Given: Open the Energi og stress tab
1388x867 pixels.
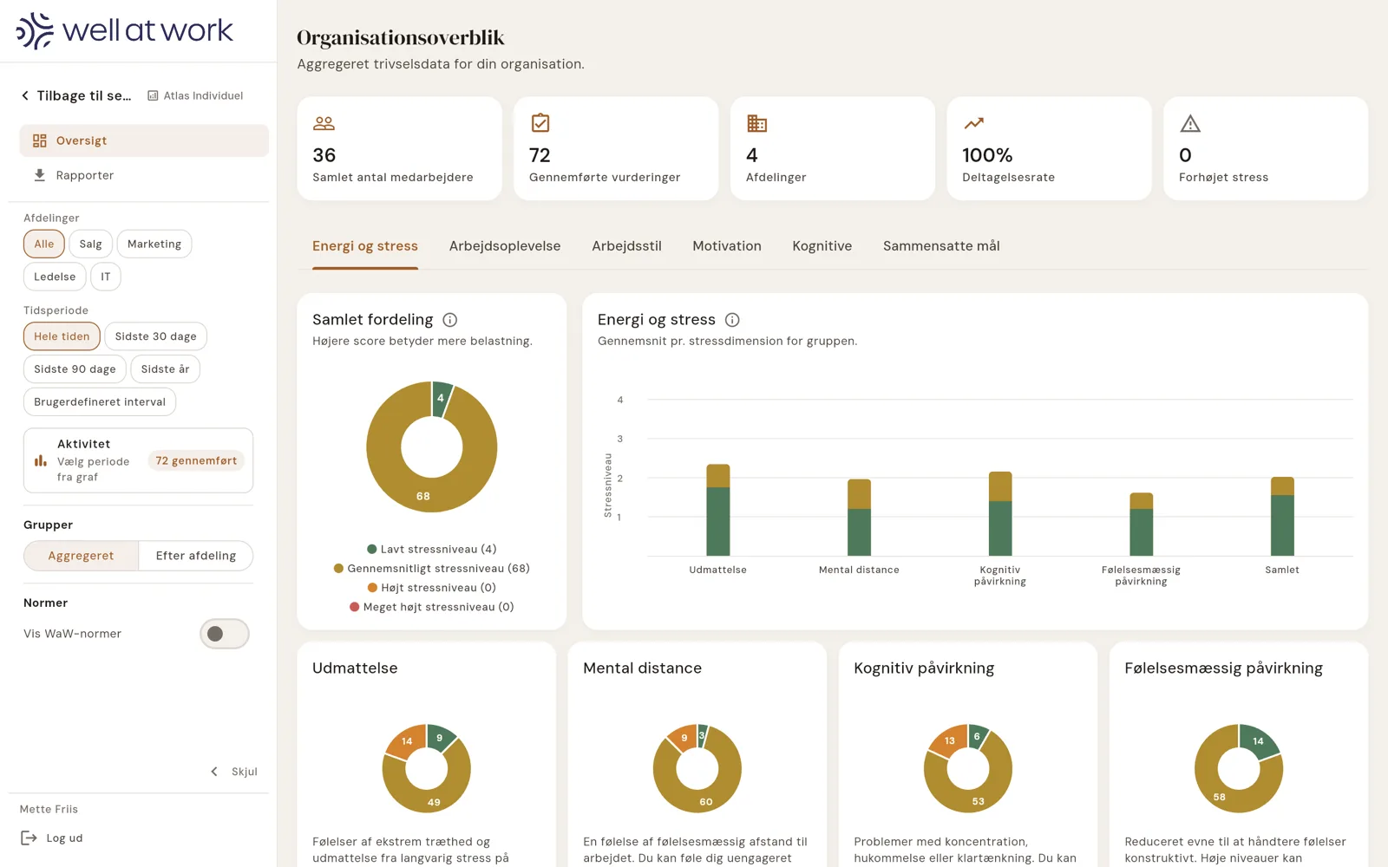Looking at the screenshot, I should (365, 246).
